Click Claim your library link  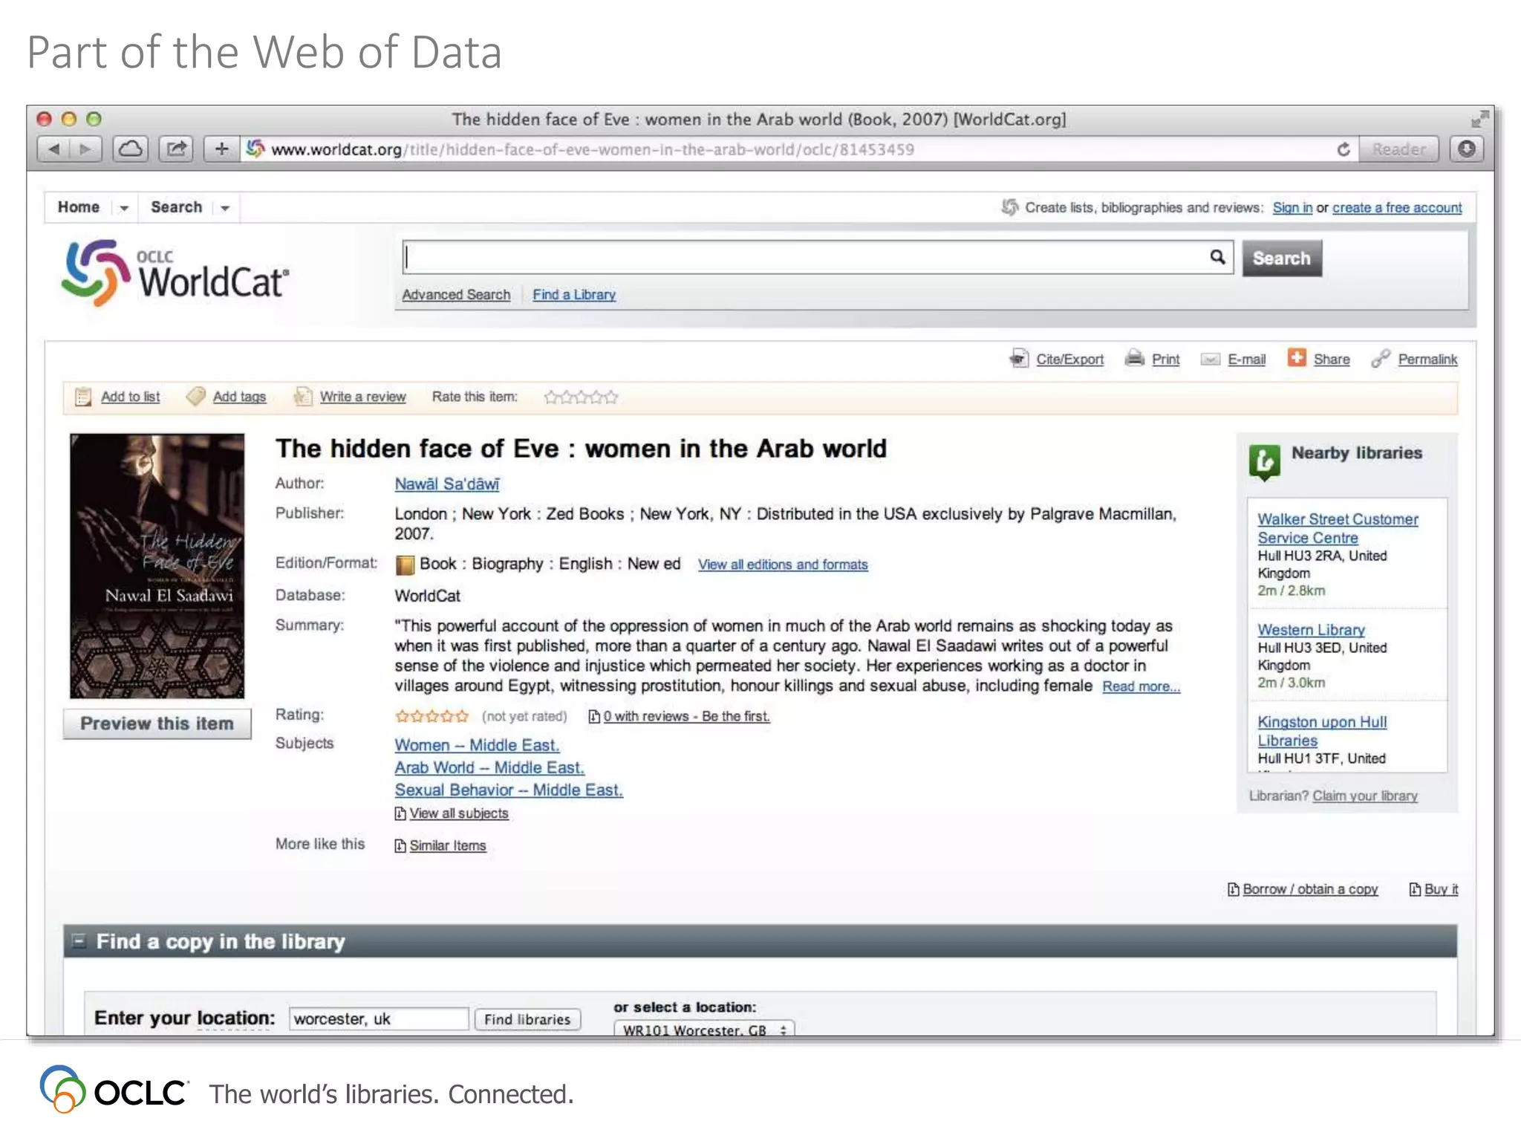pyautogui.click(x=1365, y=796)
